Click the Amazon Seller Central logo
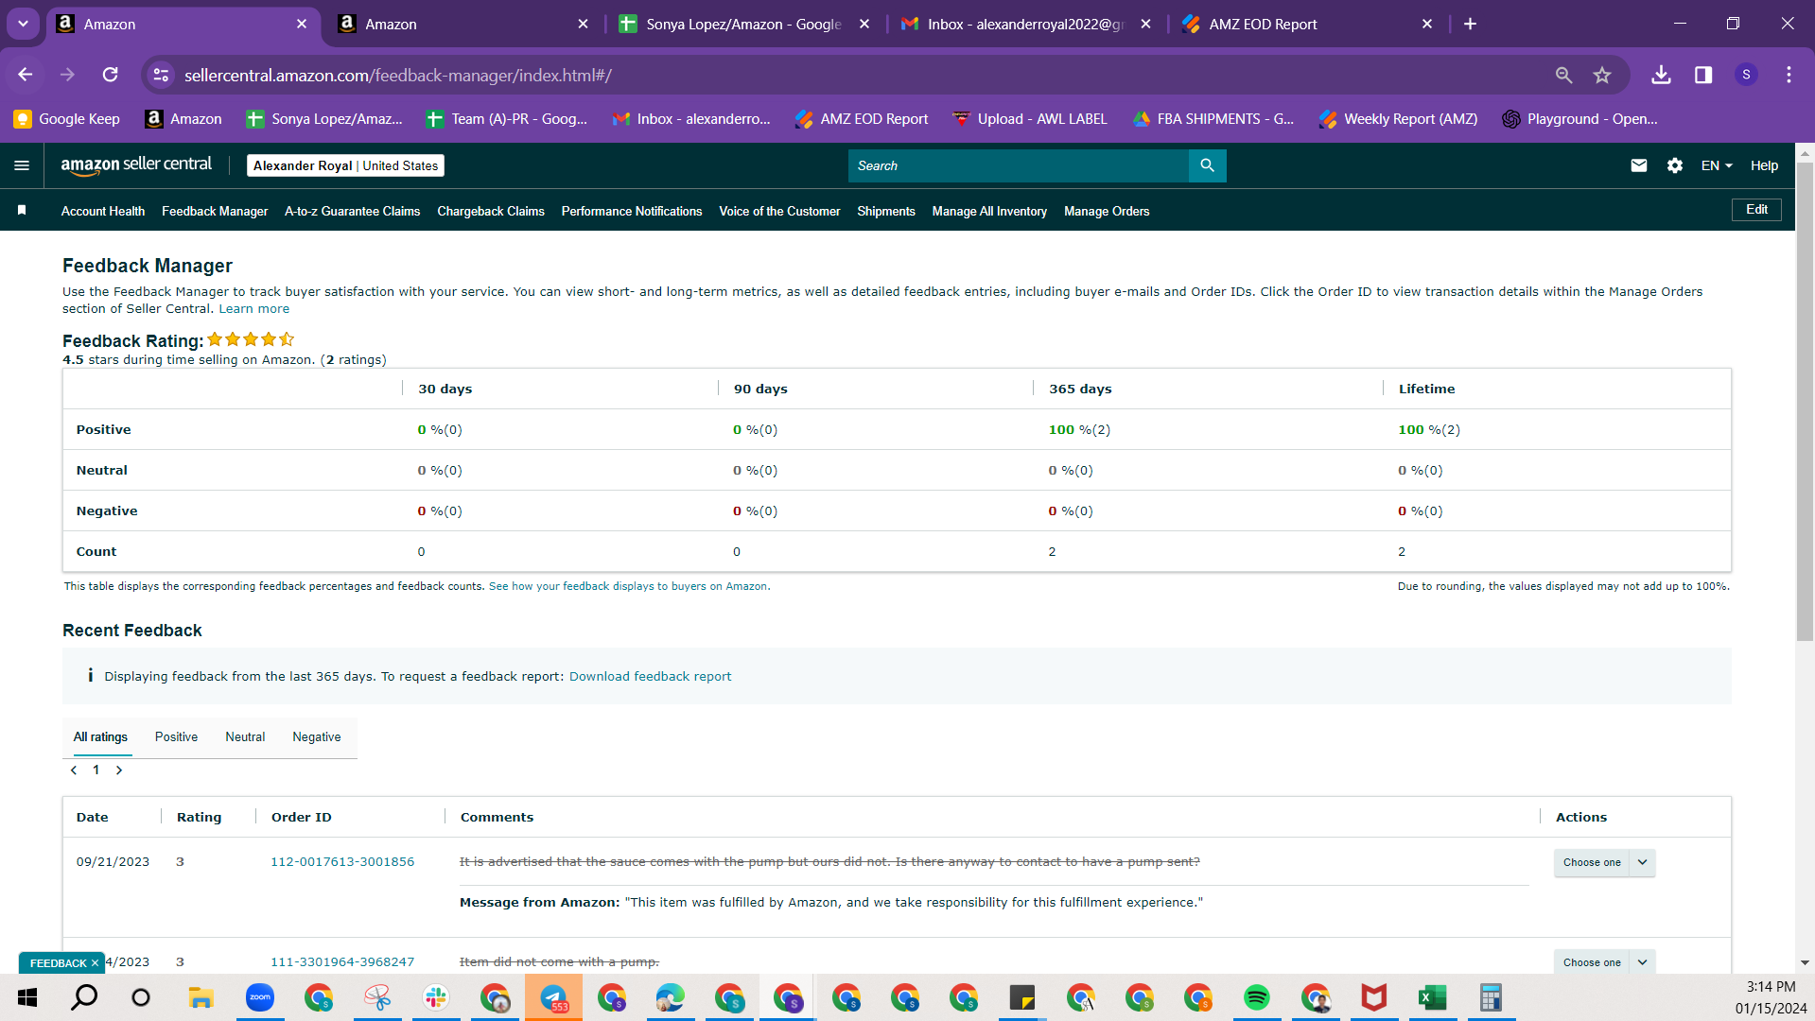This screenshot has width=1815, height=1021. [x=136, y=165]
